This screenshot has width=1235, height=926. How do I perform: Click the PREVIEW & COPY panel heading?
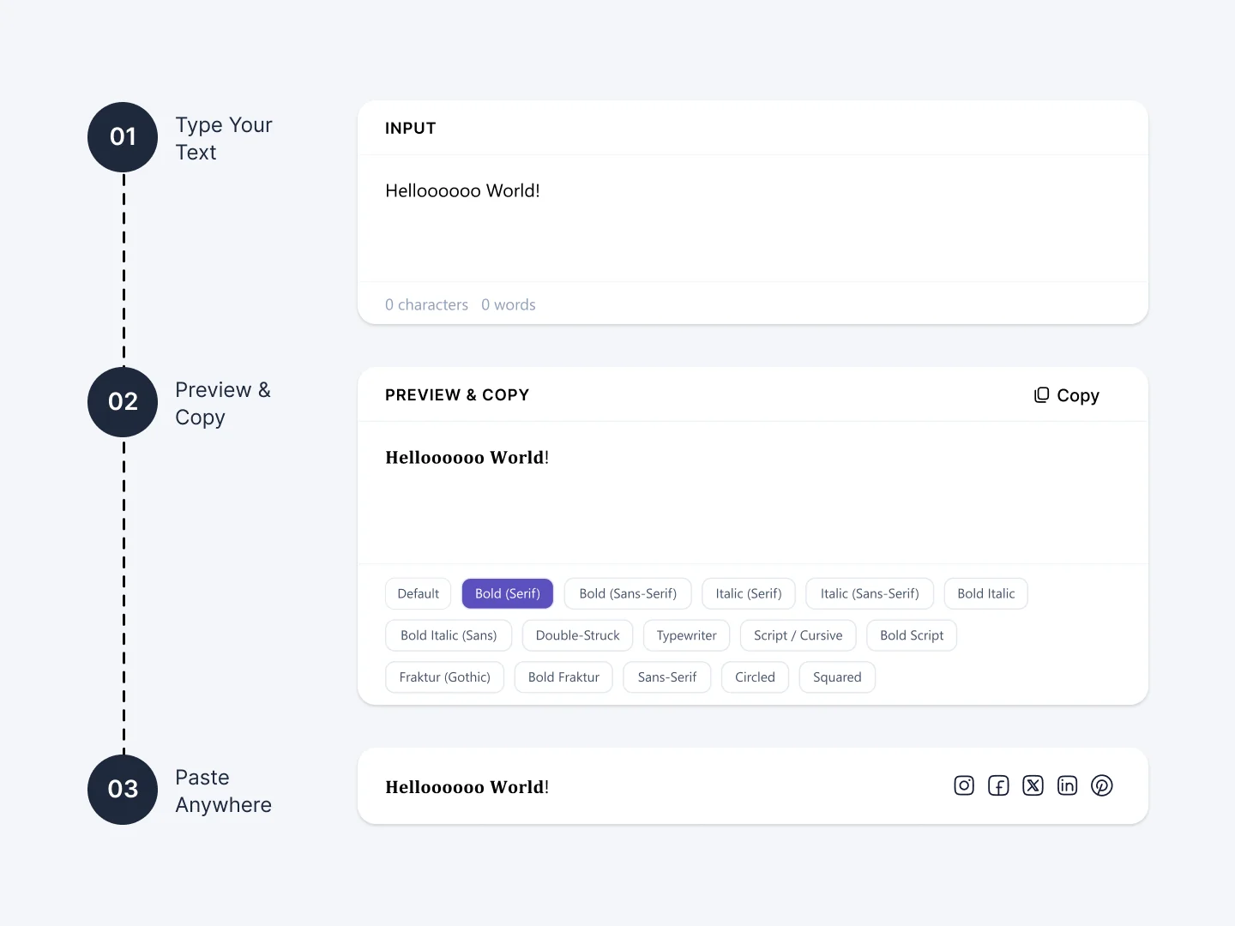(x=457, y=395)
